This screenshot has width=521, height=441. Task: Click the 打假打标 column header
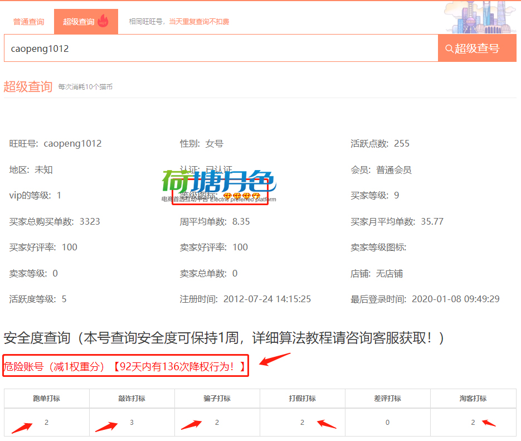(302, 398)
